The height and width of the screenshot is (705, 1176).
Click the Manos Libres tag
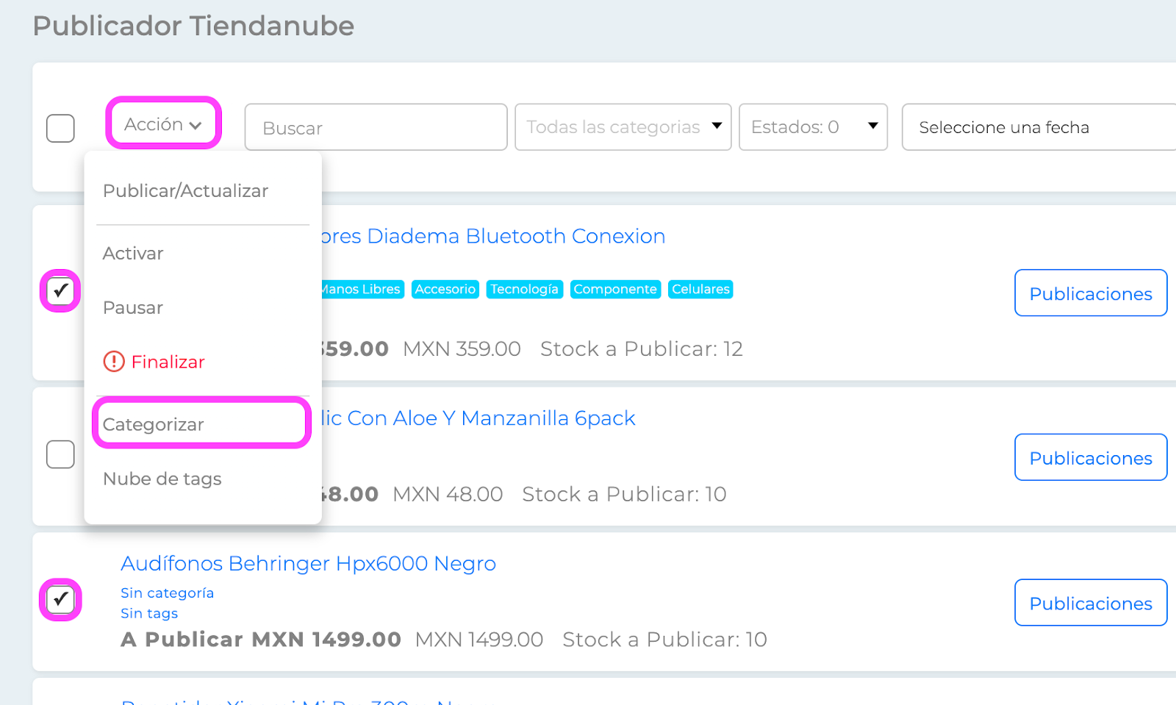(362, 290)
